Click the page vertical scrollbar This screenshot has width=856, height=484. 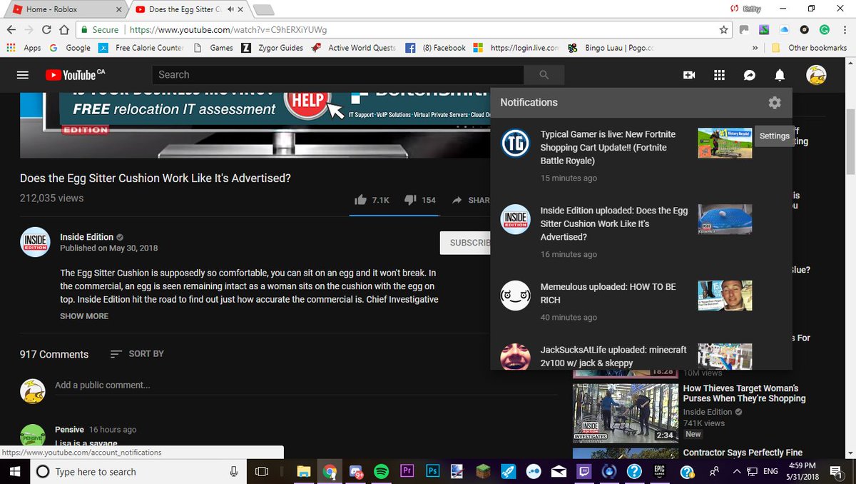tap(850, 142)
